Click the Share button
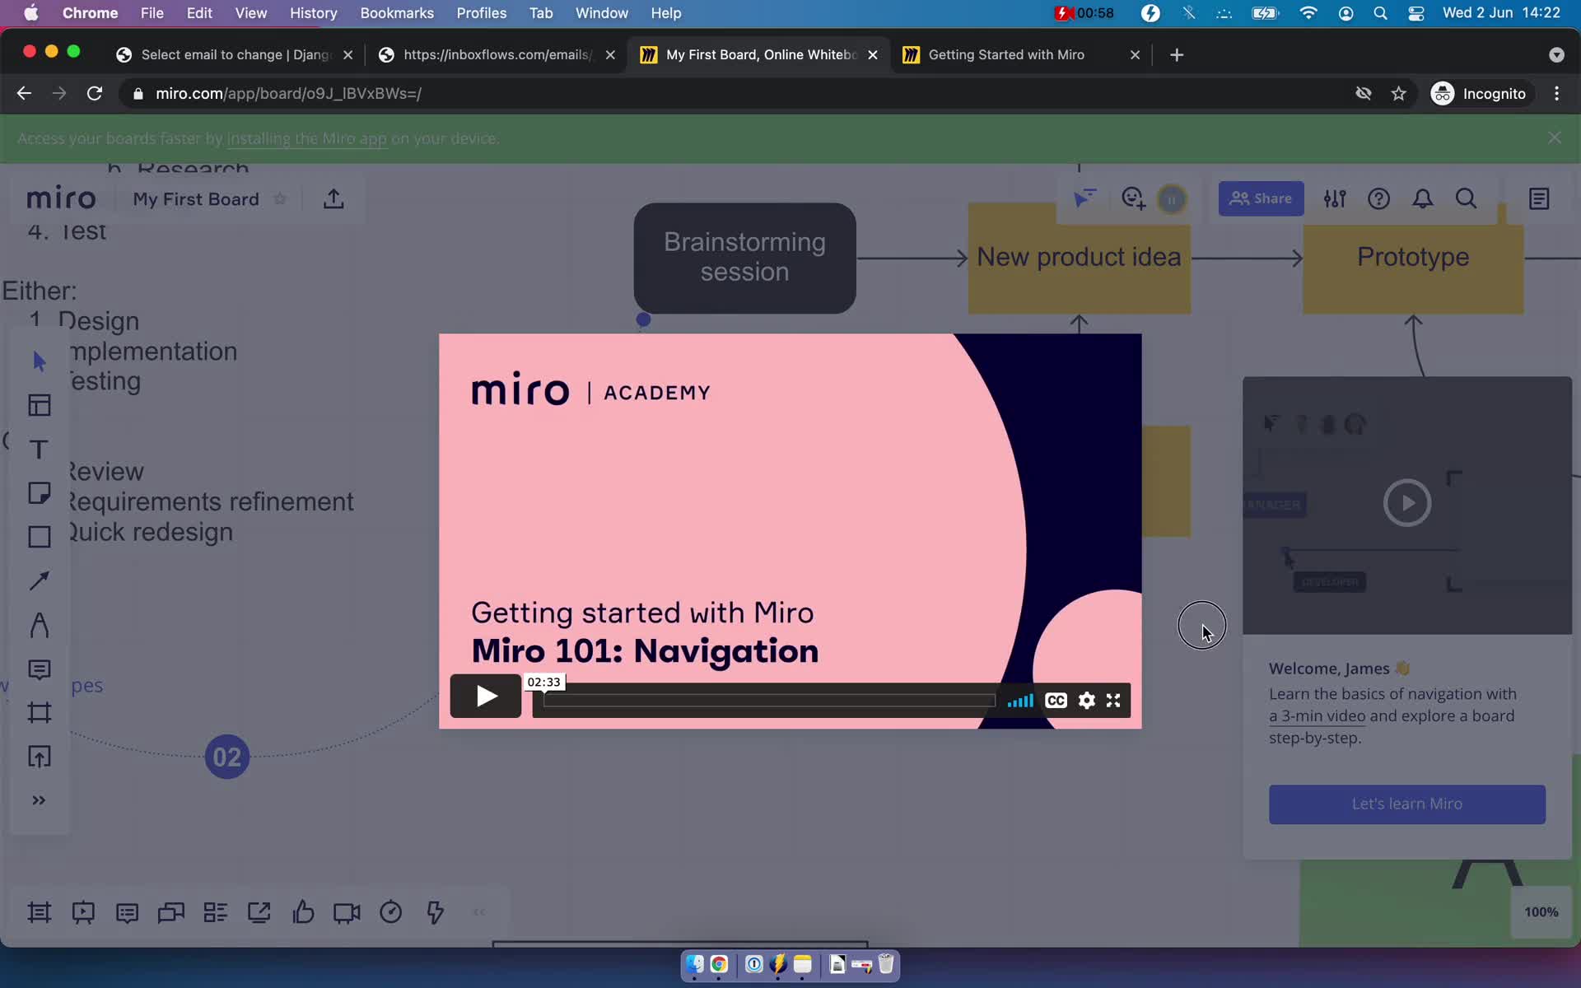This screenshot has height=988, width=1581. click(x=1261, y=198)
